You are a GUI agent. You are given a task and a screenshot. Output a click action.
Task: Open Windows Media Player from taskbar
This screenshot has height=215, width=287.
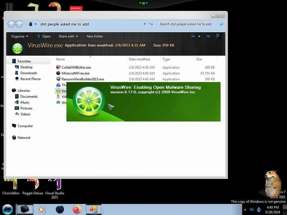click(41, 209)
